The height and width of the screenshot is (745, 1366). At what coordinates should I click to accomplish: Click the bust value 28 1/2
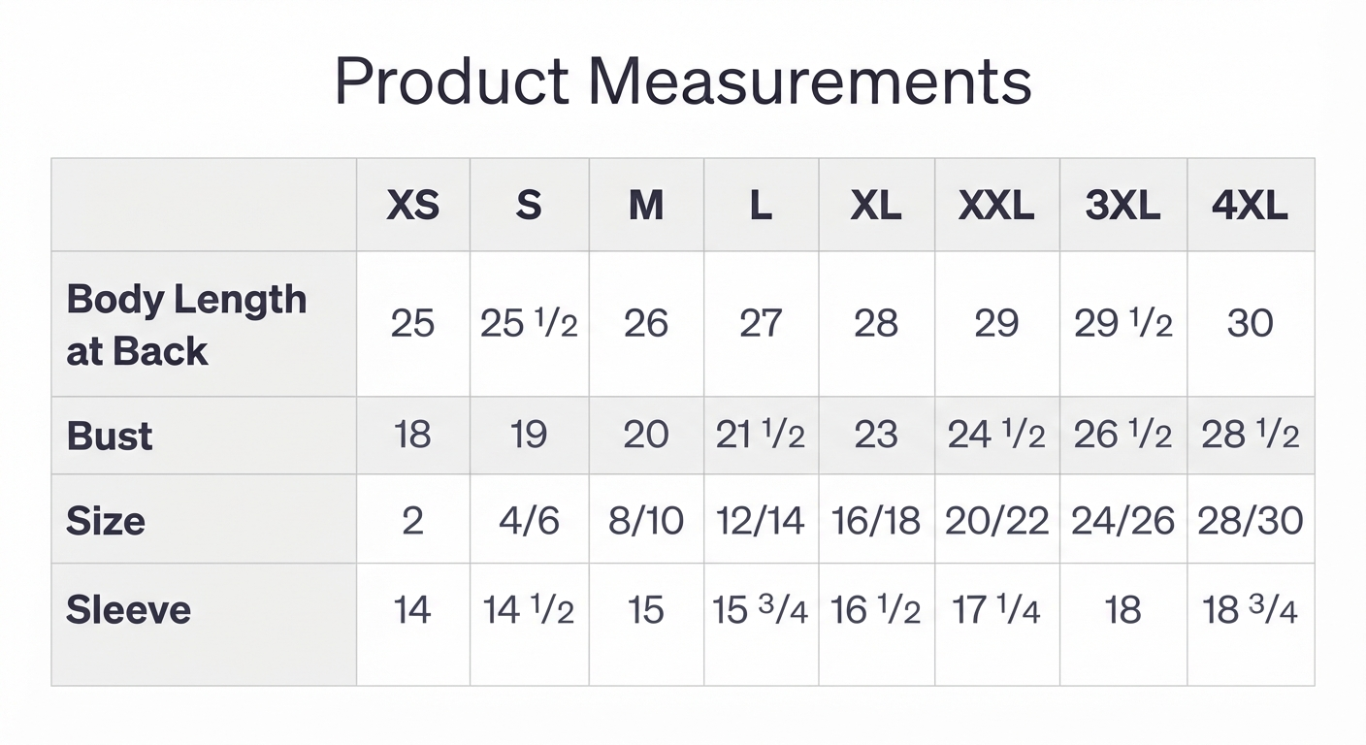pos(1250,435)
